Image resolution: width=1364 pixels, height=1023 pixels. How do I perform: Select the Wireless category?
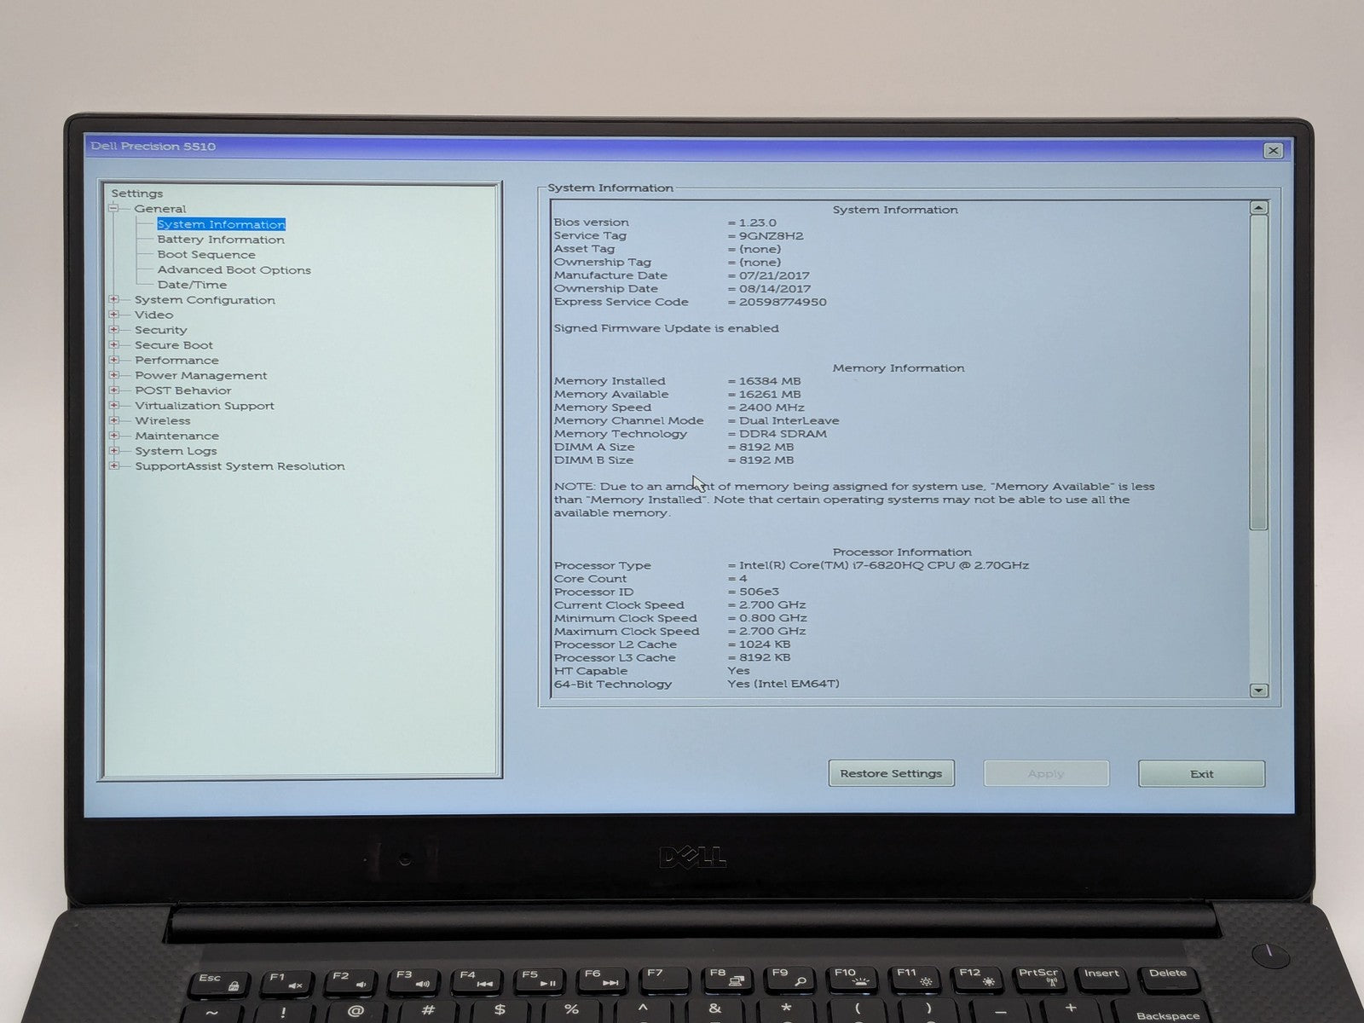[163, 420]
